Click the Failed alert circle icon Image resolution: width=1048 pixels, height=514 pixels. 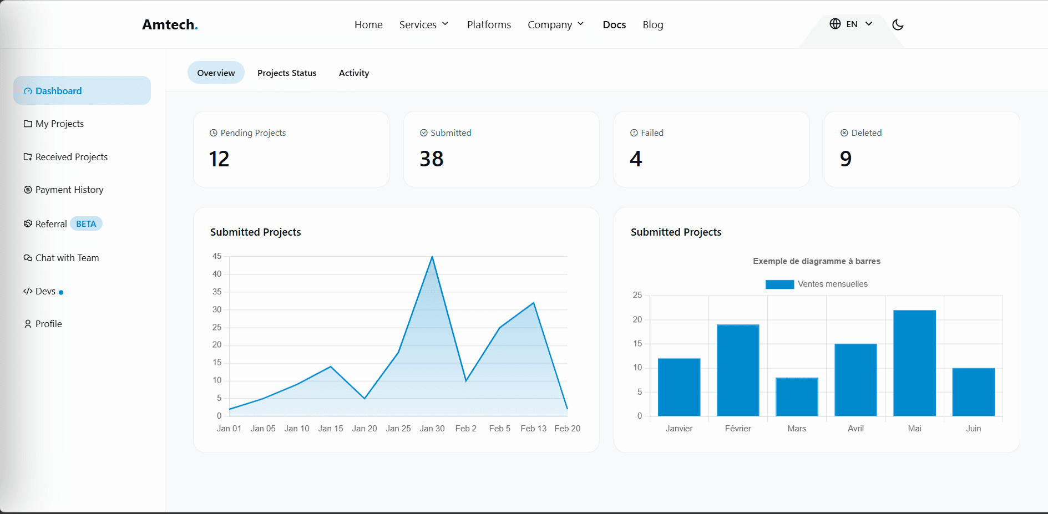pyautogui.click(x=634, y=133)
